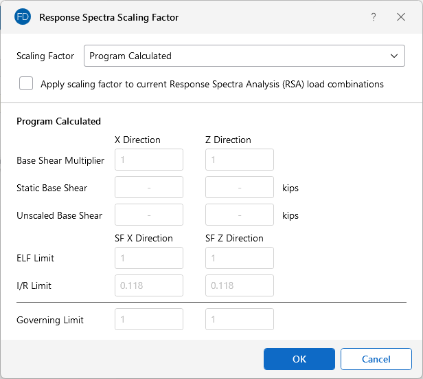Click the I/R Limit SF Z Direction field

pyautogui.click(x=240, y=285)
